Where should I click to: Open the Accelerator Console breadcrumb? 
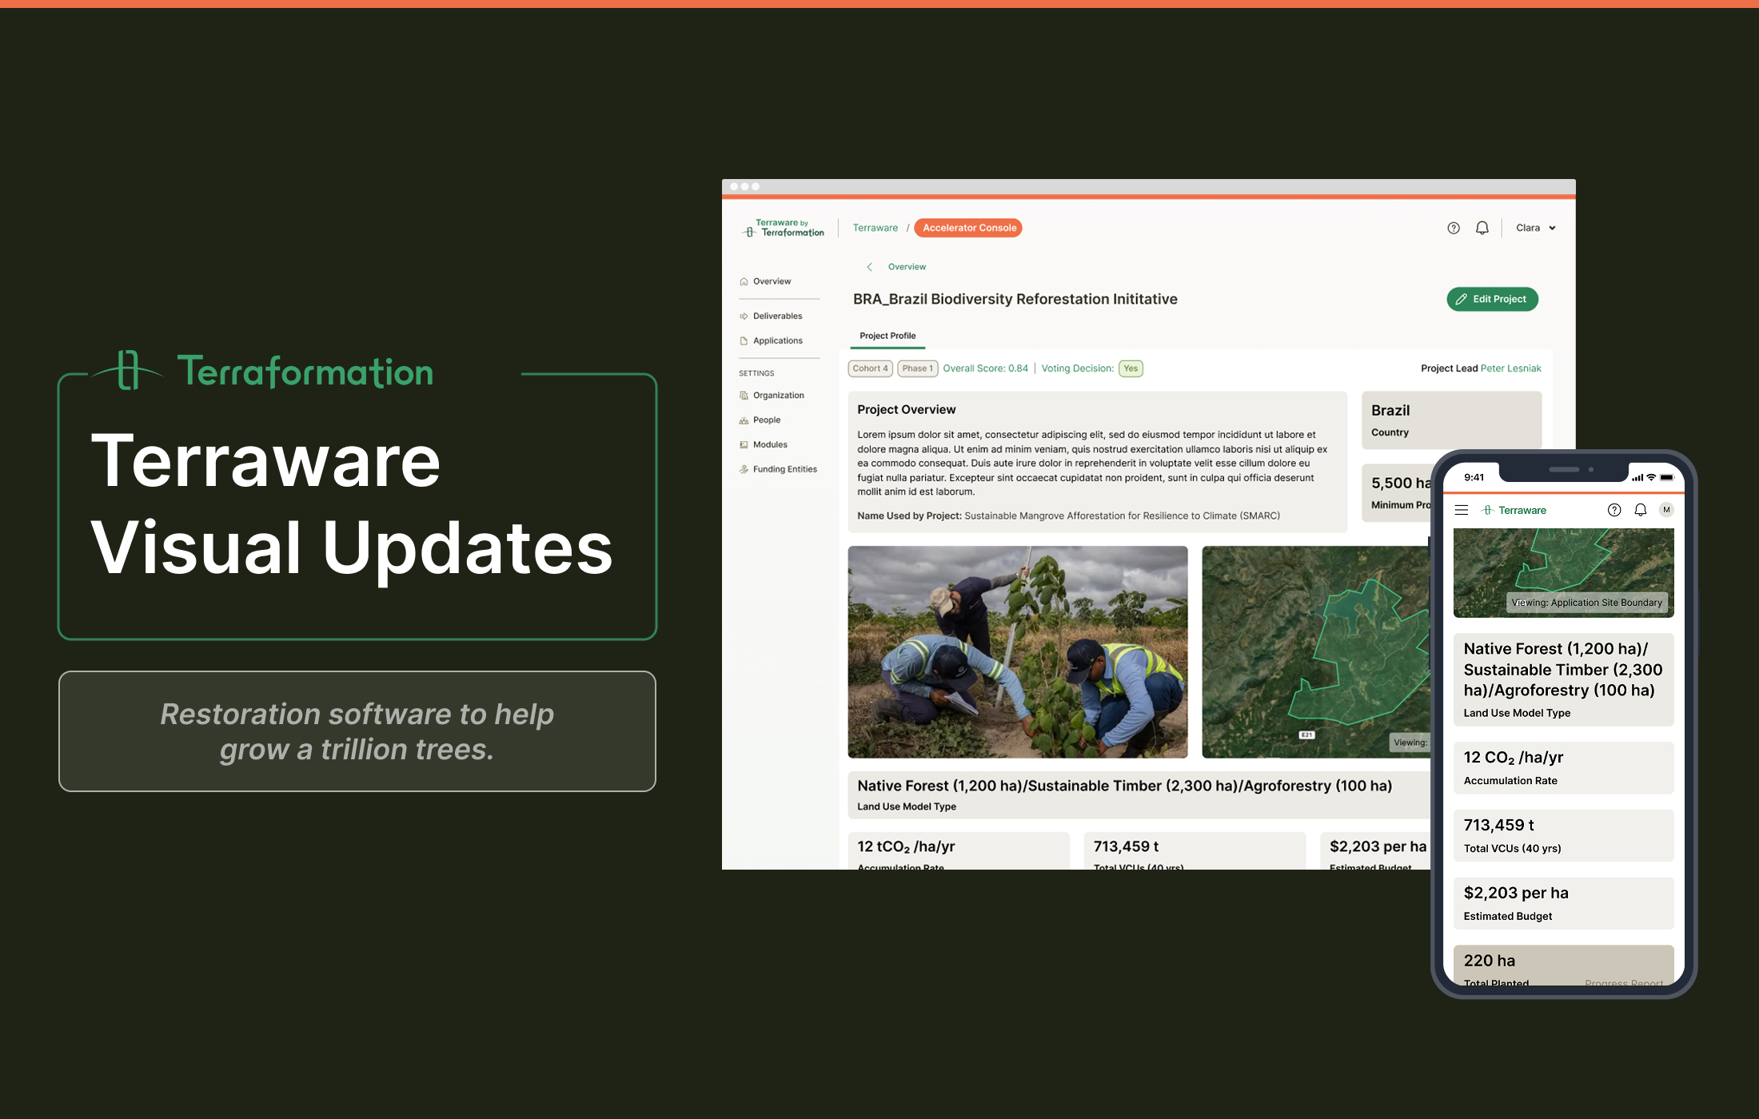click(967, 228)
